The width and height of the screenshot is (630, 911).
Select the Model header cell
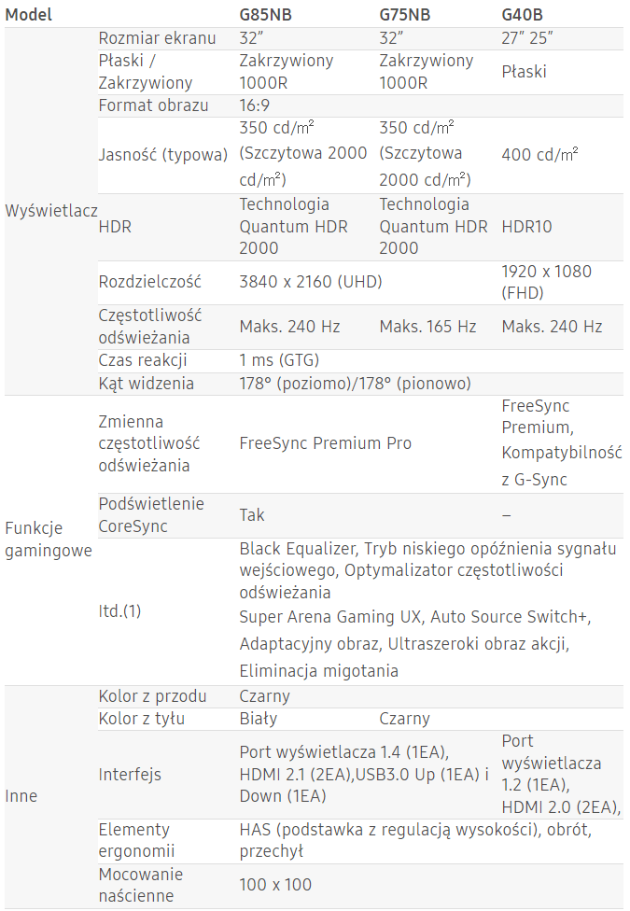point(29,15)
